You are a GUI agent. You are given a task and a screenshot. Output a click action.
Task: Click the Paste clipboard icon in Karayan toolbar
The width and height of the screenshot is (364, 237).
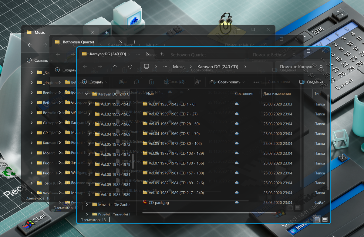(x=152, y=82)
